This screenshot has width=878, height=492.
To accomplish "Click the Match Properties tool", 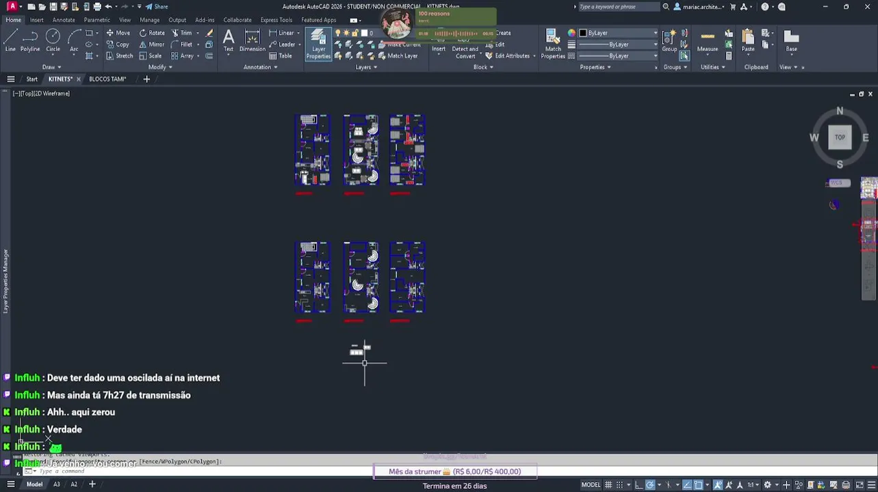I will tap(553, 44).
